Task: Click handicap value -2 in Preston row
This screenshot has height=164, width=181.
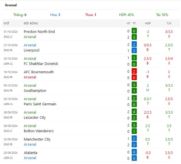Action: click(x=148, y=32)
